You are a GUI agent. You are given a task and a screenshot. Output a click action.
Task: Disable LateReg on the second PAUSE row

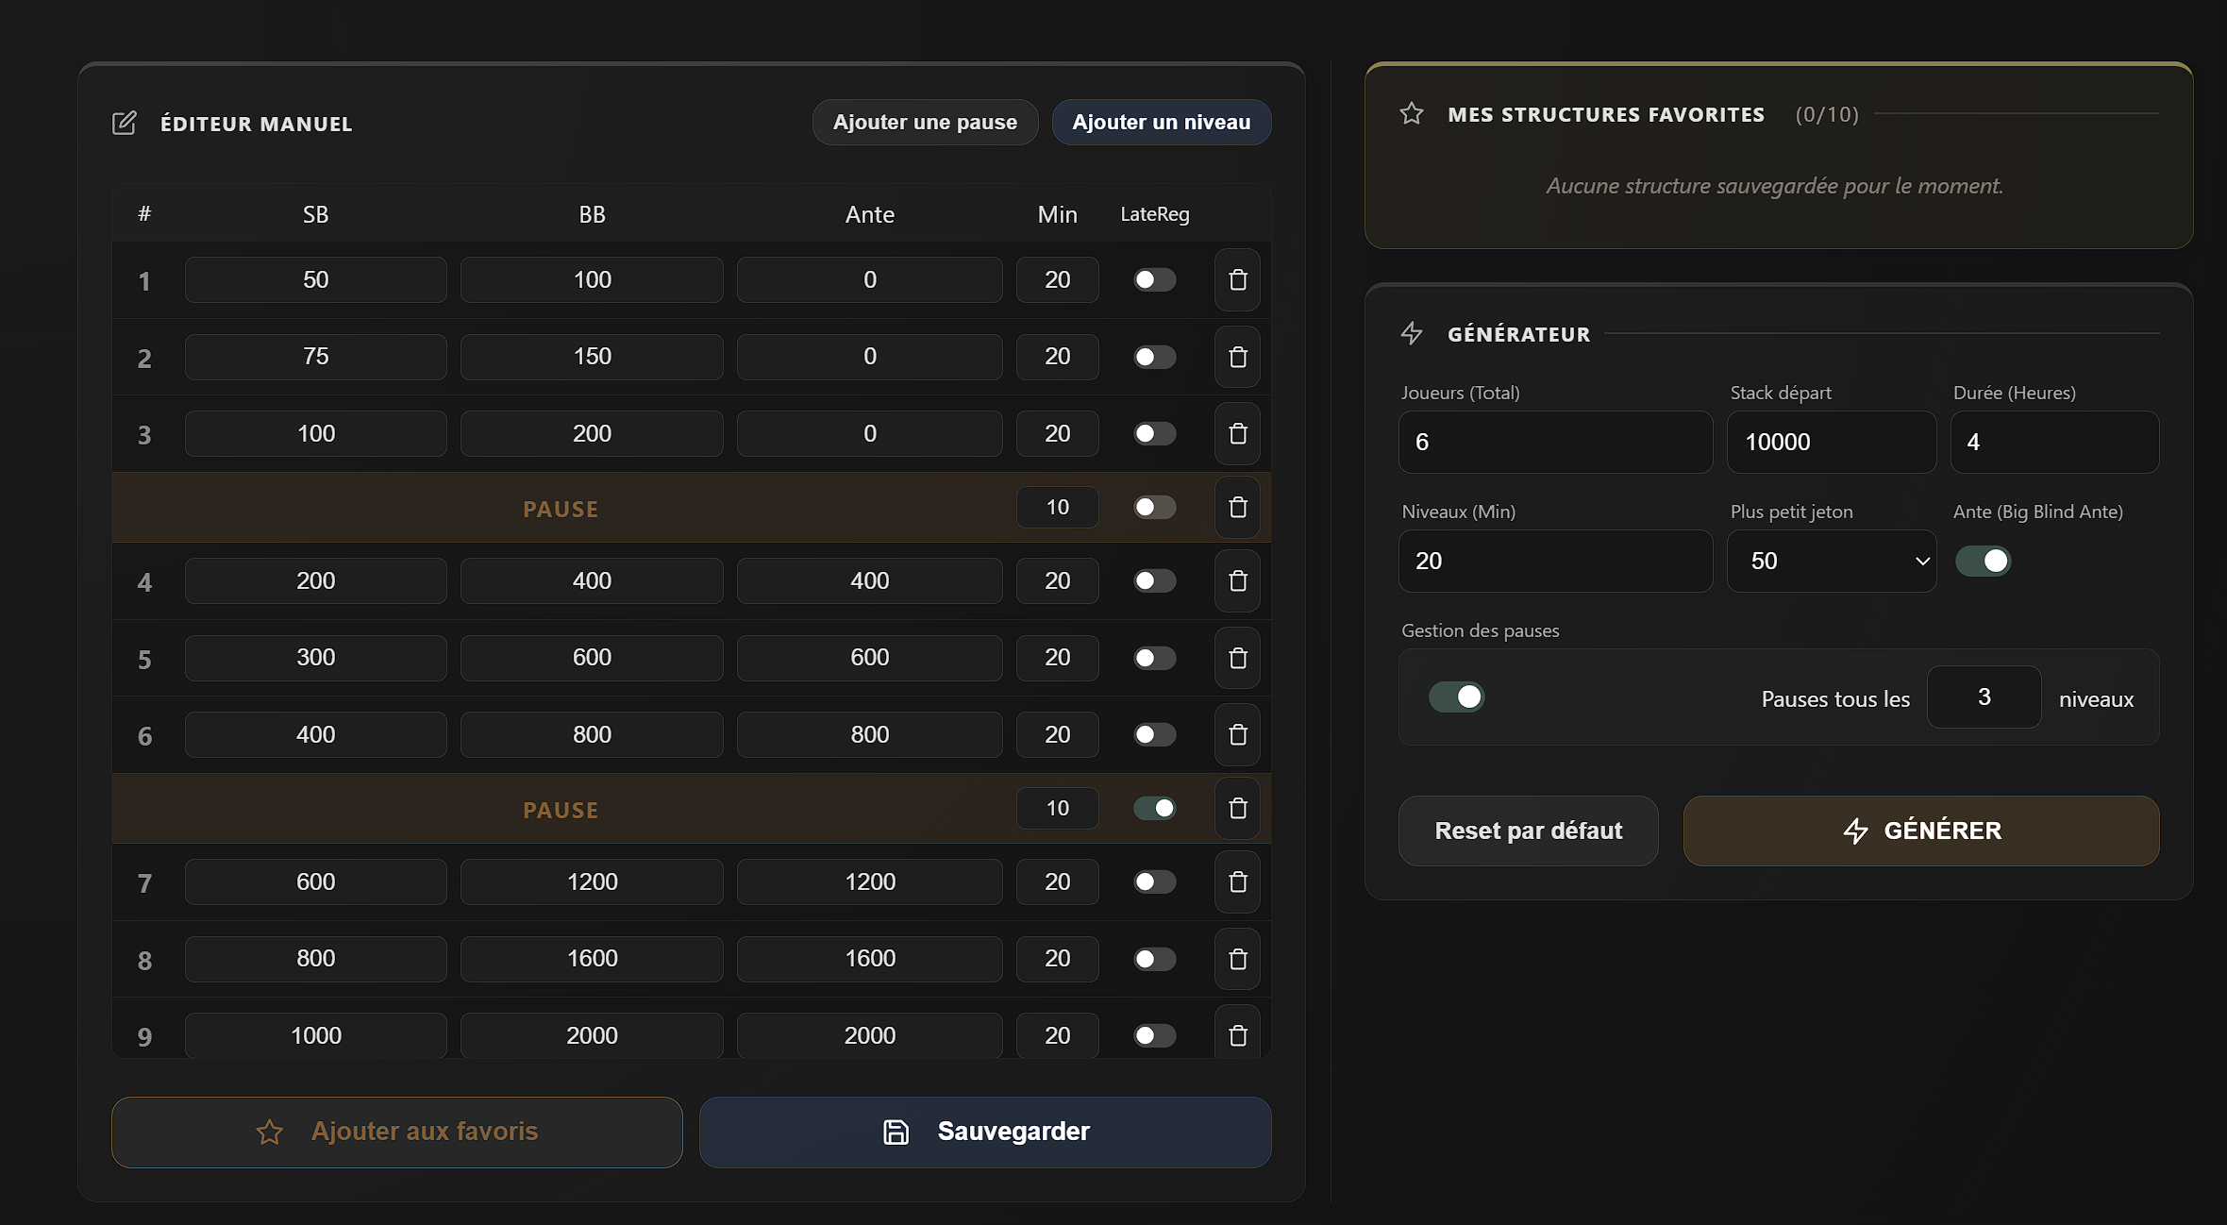click(x=1154, y=808)
